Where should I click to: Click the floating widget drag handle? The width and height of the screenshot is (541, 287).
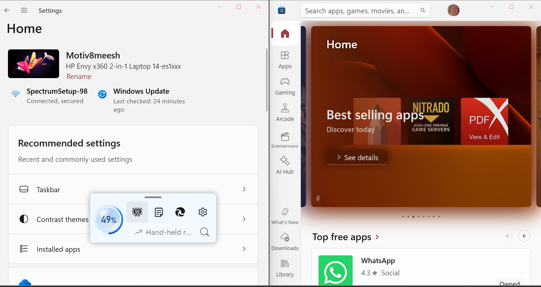coord(153,197)
